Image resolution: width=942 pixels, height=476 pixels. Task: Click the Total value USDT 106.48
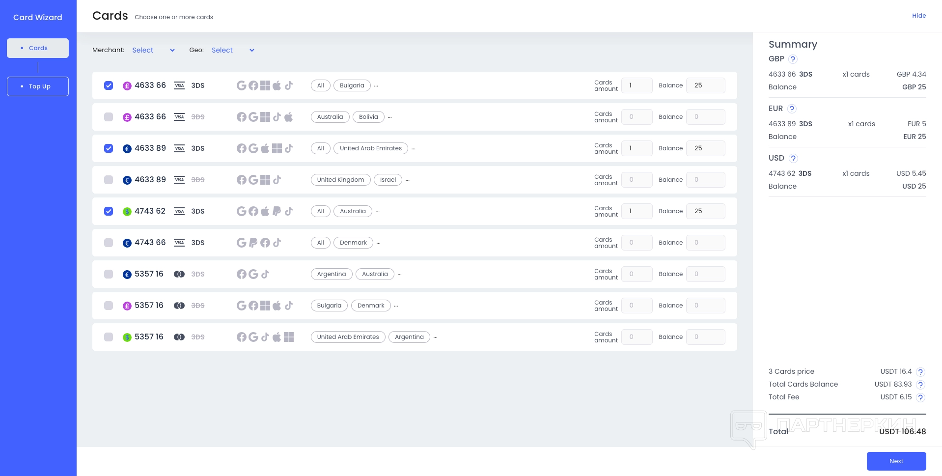click(x=903, y=431)
